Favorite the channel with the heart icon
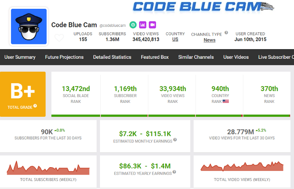Image resolution: width=294 pixels, height=189 pixels. coord(59,38)
